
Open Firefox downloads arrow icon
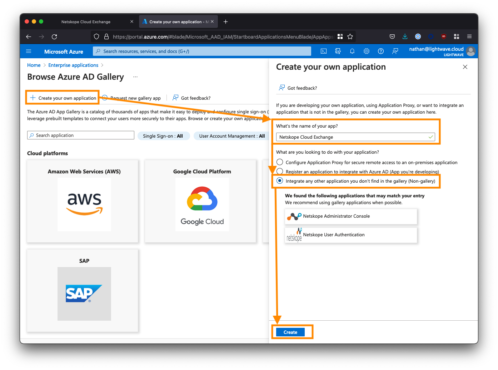[405, 36]
